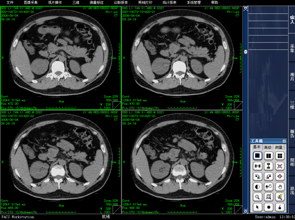Select CT image at Pos:470.00

(182, 58)
